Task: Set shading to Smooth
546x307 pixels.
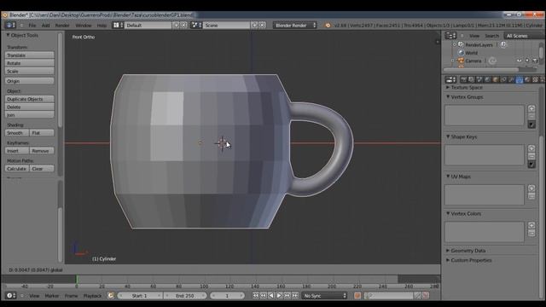Action: pos(17,133)
